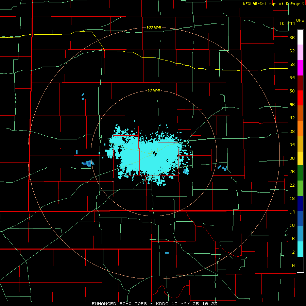
Task: Click the '38' legend value
Action: point(292,132)
